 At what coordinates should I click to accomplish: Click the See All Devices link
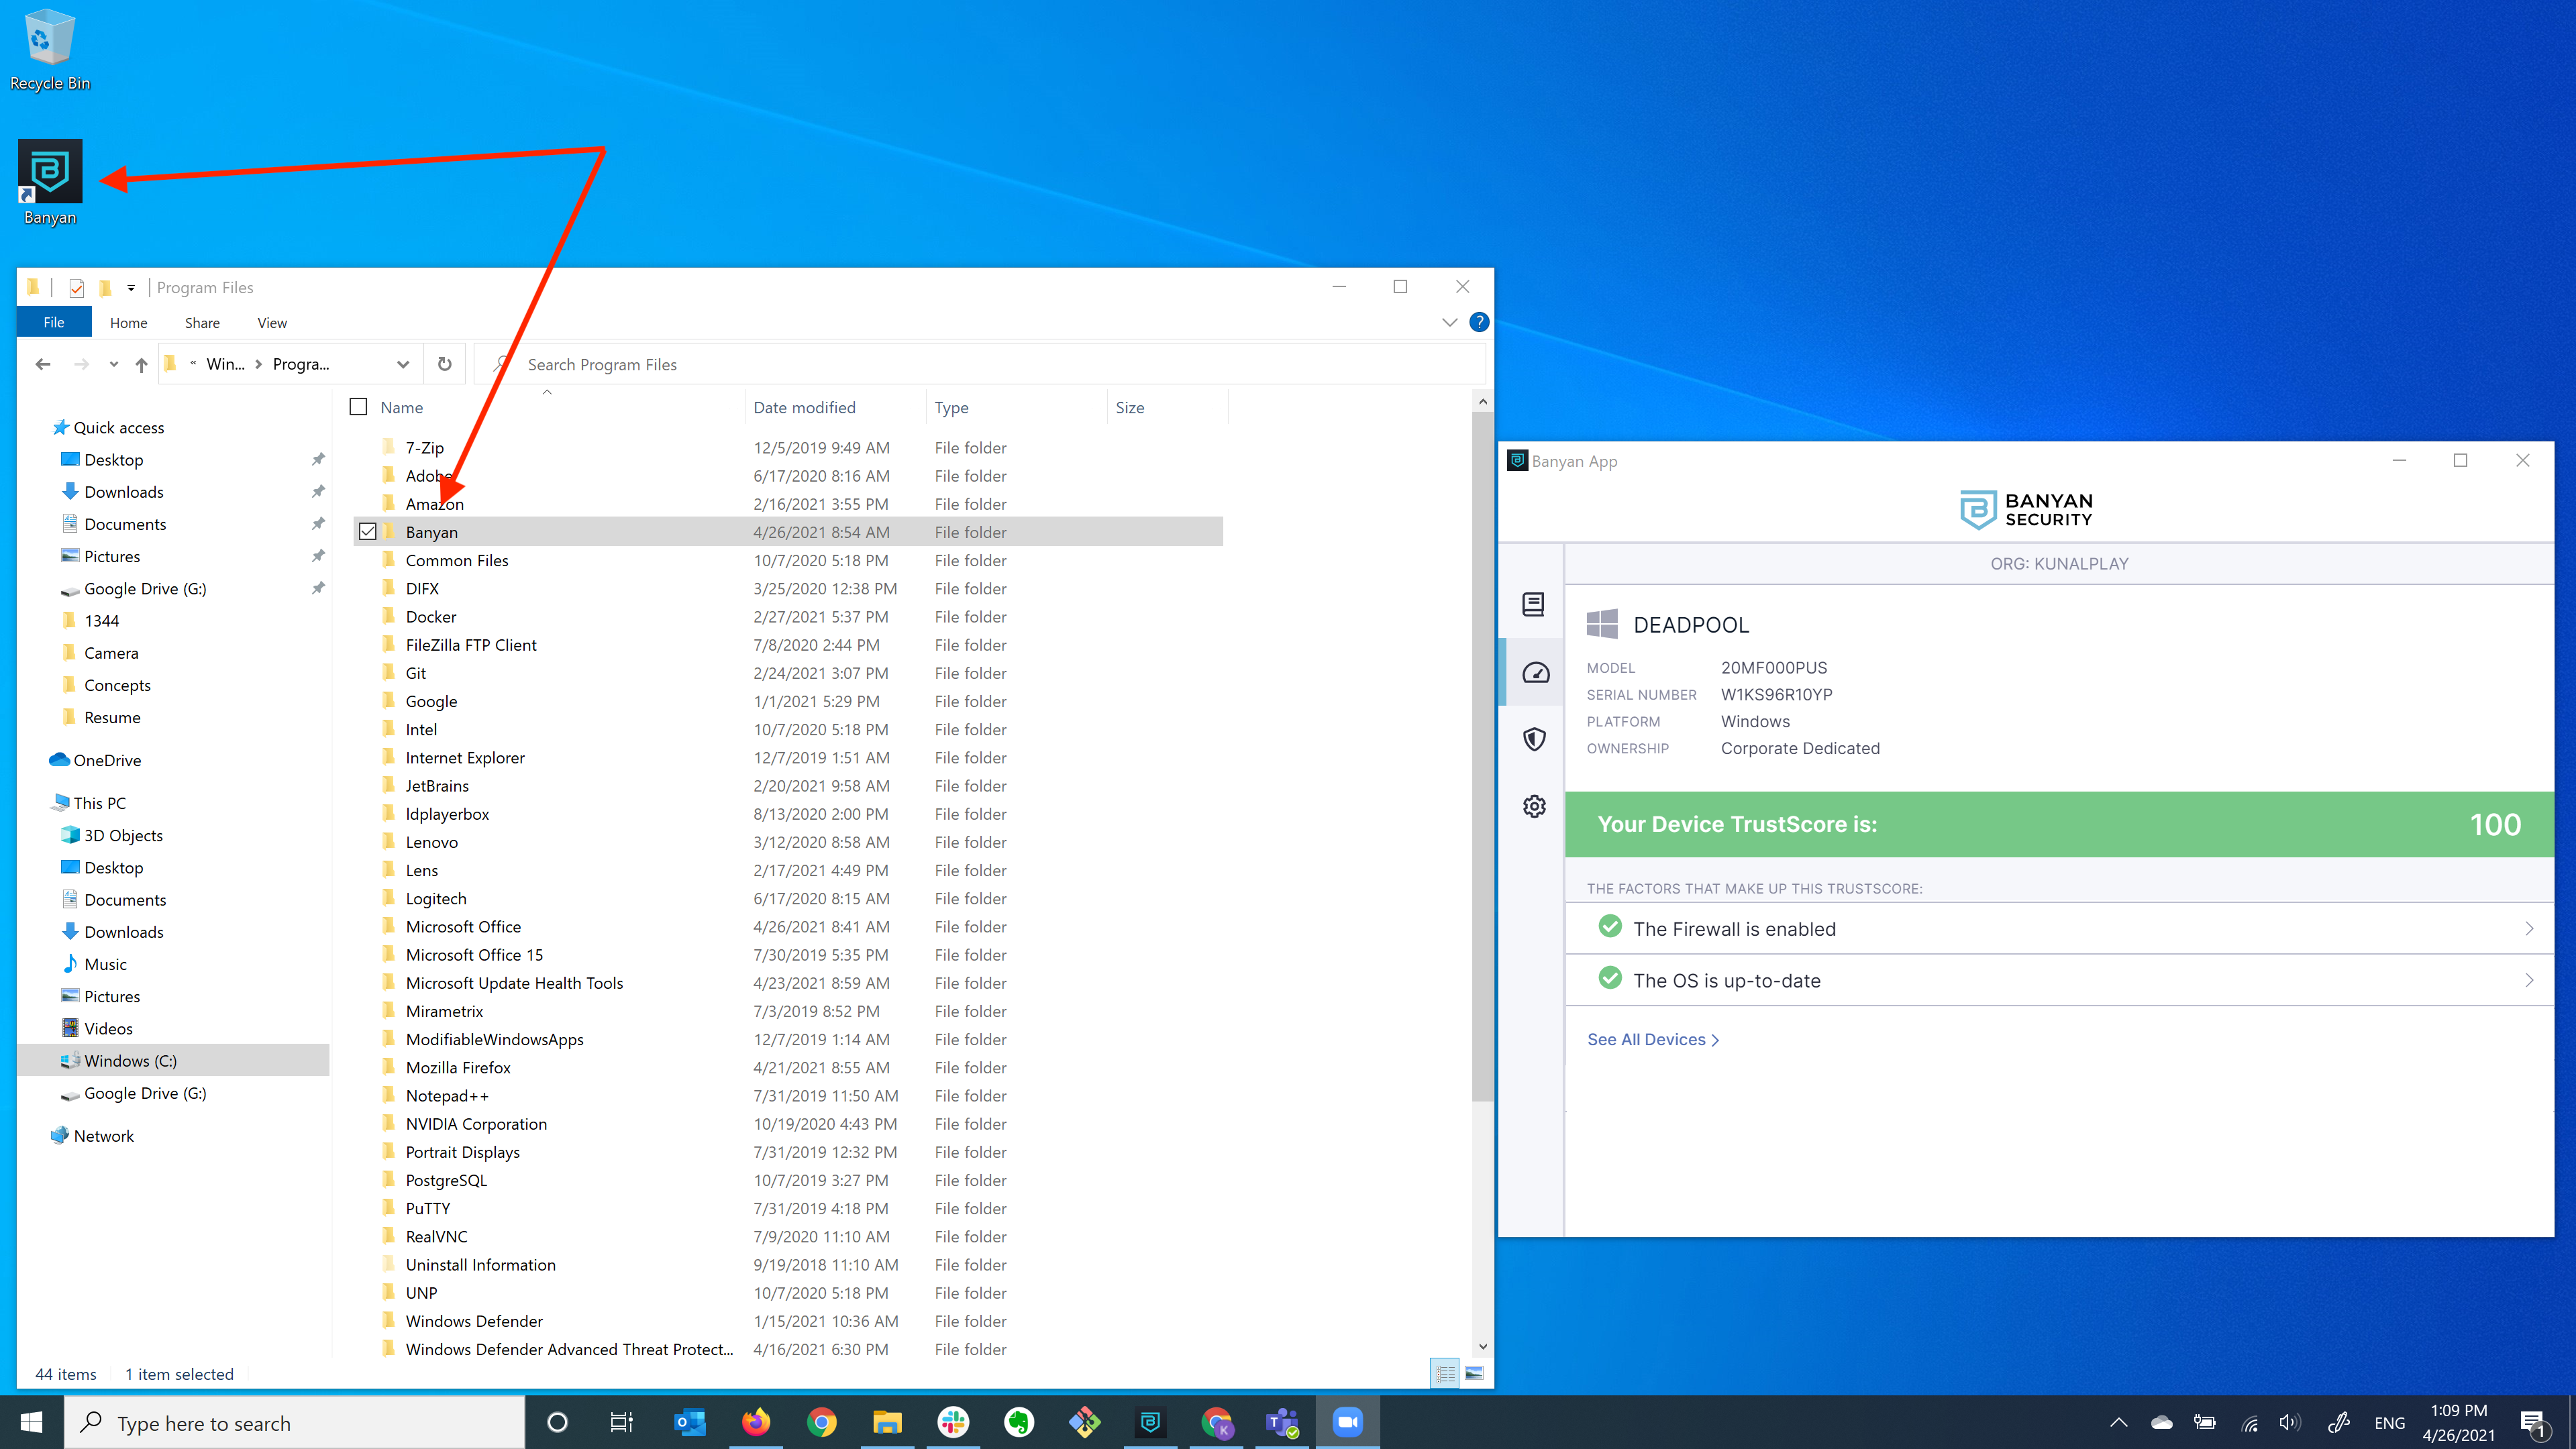[x=1652, y=1039]
